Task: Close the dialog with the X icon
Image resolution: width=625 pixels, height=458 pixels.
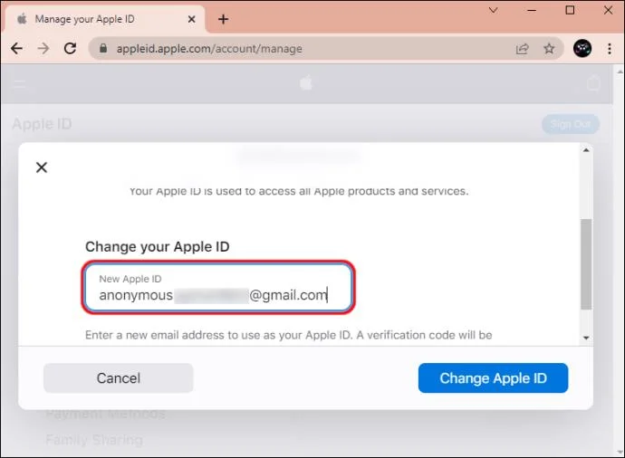Action: click(42, 167)
